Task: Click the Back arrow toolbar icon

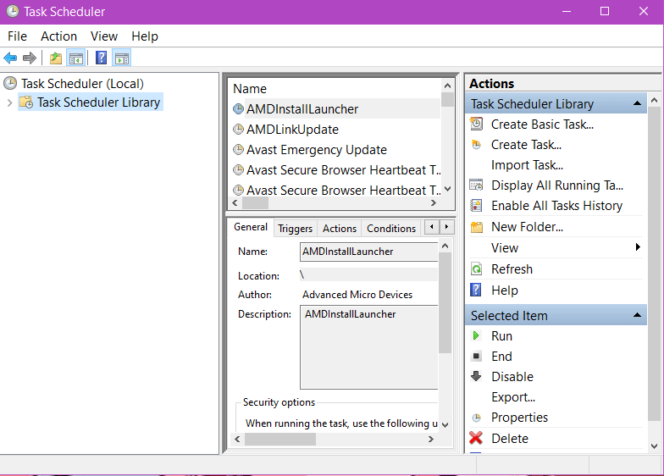Action: tap(10, 58)
